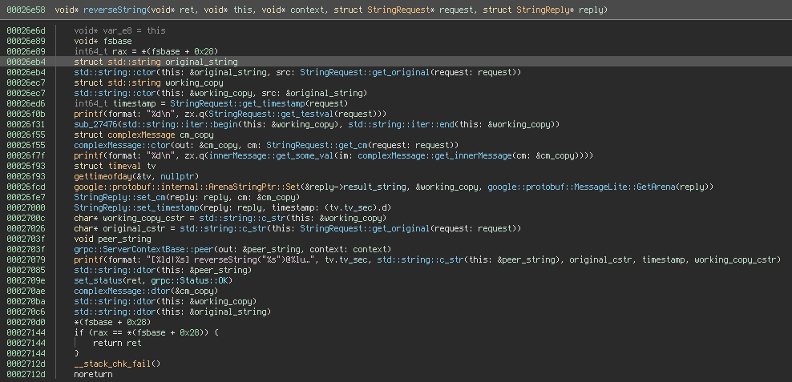792x382 pixels.
Task: Open StringReply::set_timestamp function
Action: pyautogui.click(x=123, y=207)
